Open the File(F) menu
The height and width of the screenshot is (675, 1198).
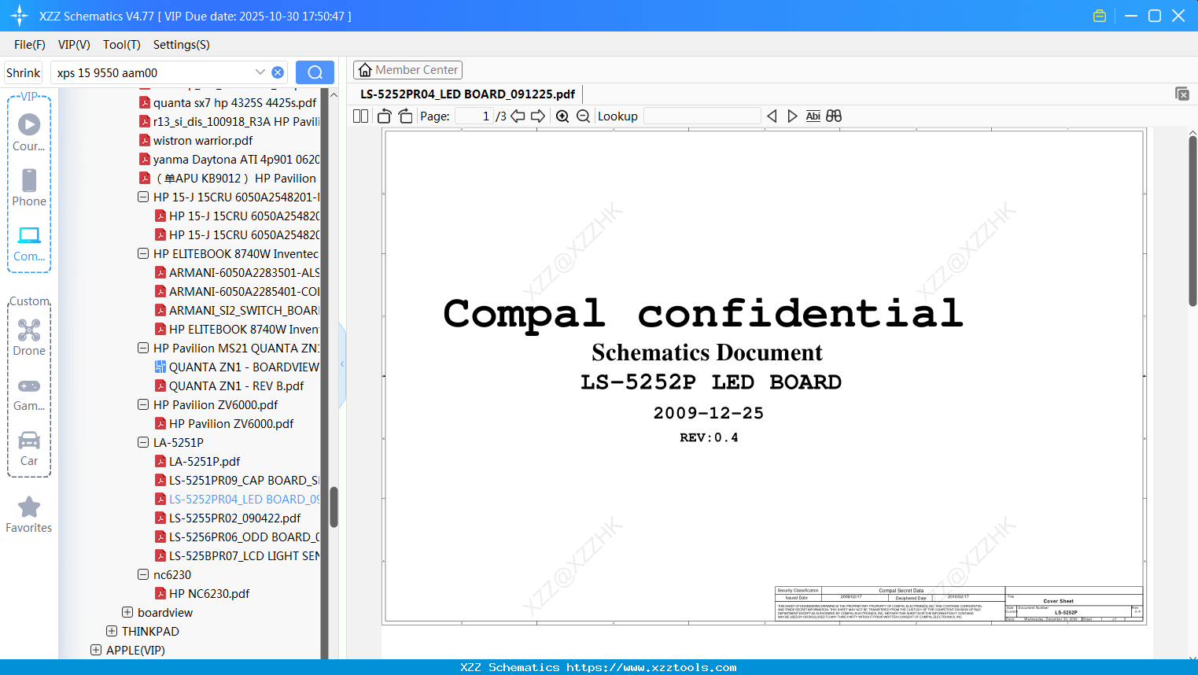tap(30, 45)
